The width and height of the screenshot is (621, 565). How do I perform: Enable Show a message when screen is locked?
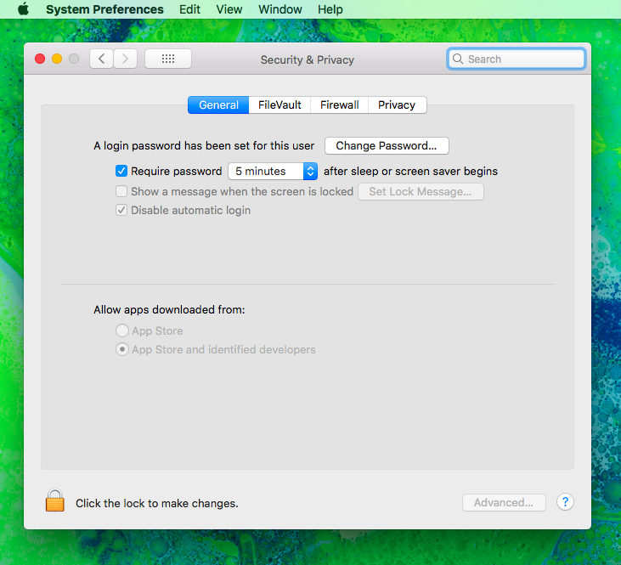tap(121, 191)
